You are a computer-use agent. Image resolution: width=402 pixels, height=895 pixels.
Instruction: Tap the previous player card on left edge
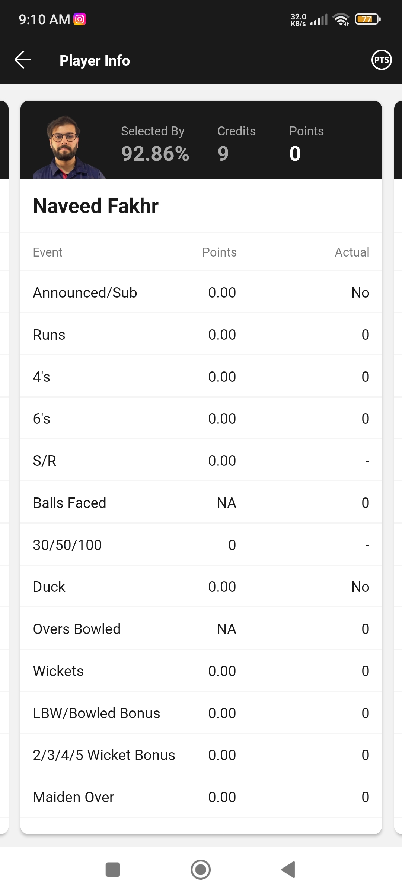pos(4,447)
